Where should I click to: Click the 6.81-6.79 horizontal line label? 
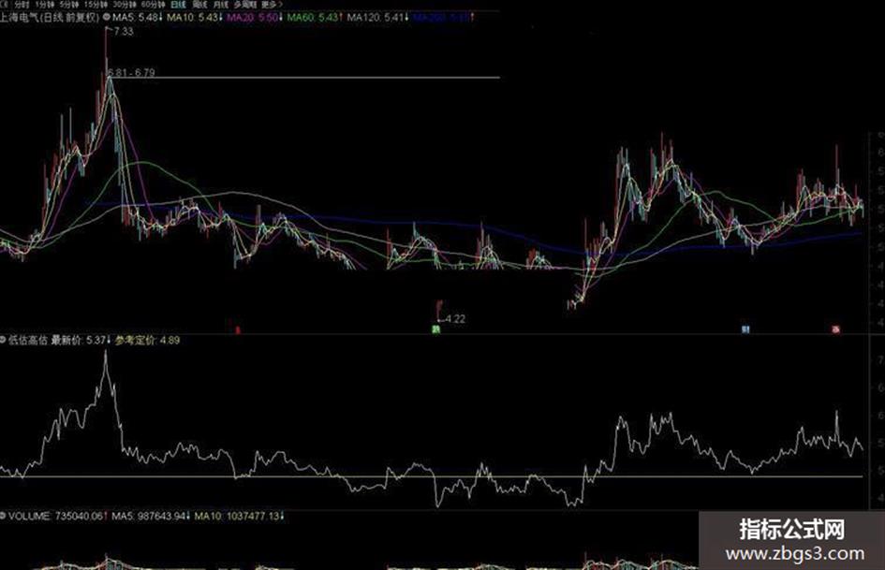tap(131, 72)
